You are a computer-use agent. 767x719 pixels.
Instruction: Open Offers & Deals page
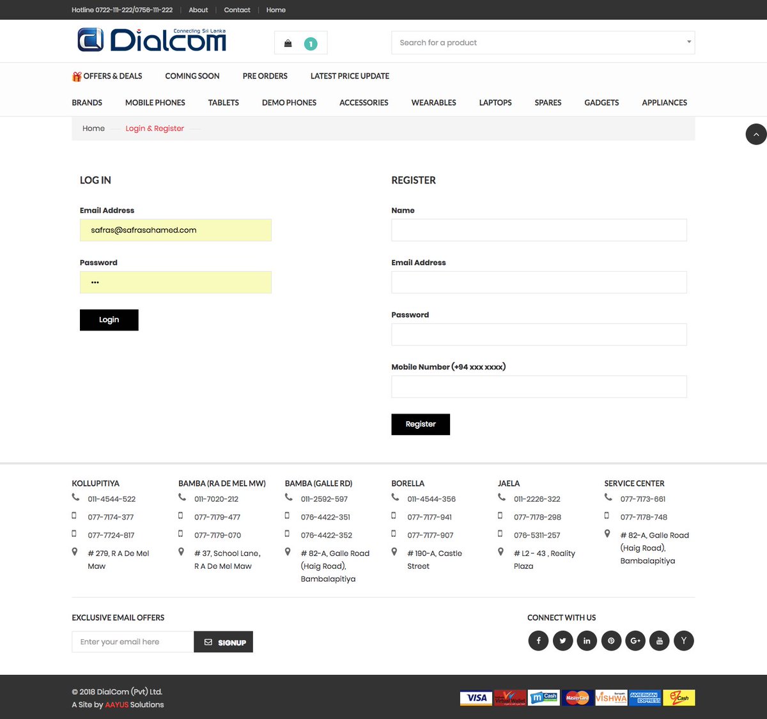click(112, 76)
